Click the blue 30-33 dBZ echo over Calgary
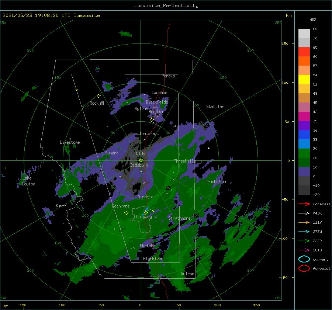 [x=146, y=210]
